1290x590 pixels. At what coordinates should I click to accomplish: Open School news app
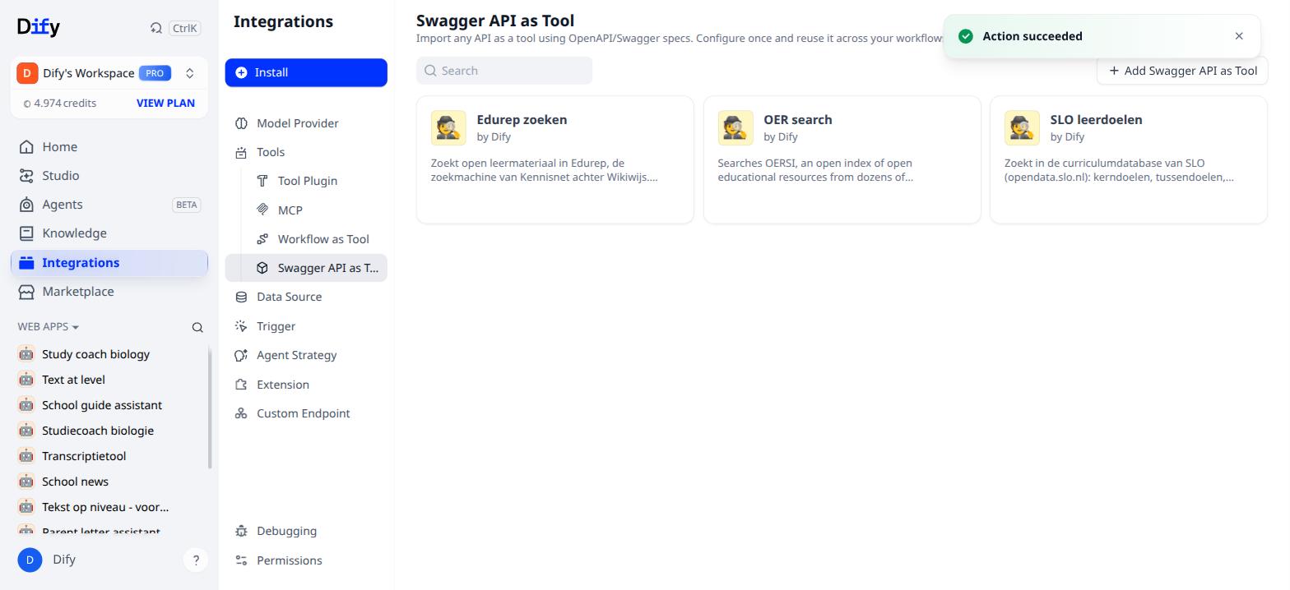75,482
